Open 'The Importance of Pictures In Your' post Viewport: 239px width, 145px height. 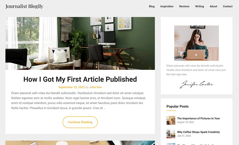pyautogui.click(x=198, y=118)
